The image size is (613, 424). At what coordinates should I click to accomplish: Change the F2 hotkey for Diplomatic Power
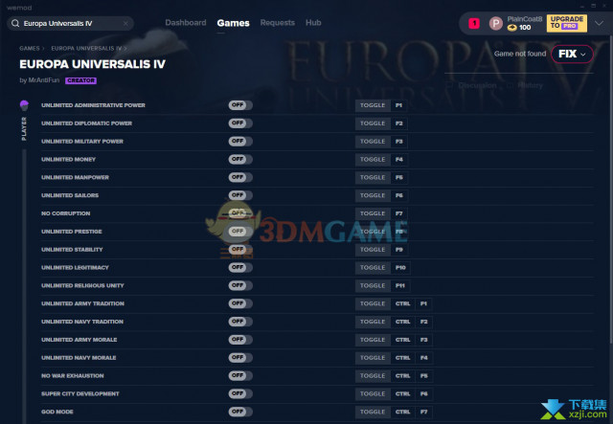(x=398, y=123)
